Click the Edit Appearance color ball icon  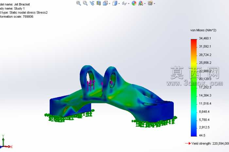(x=134, y=3)
